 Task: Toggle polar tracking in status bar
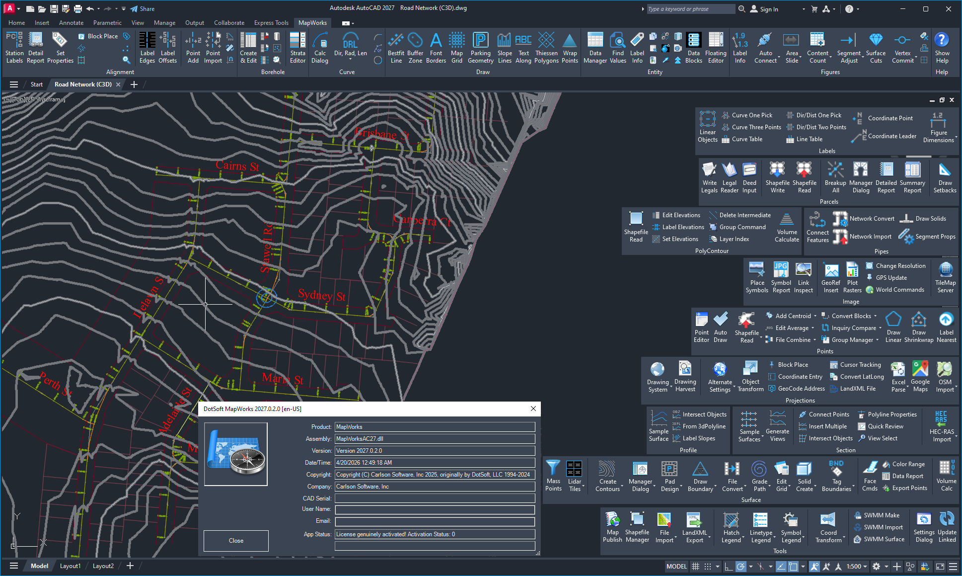click(x=741, y=566)
